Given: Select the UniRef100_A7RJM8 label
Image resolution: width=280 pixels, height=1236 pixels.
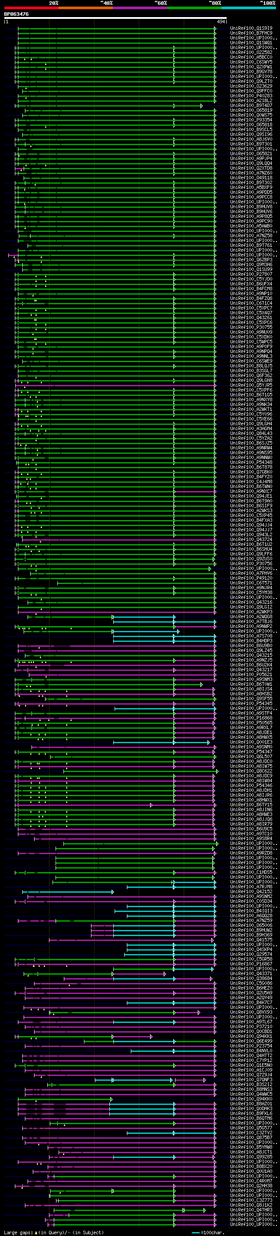Looking at the screenshot, I should coord(251,887).
